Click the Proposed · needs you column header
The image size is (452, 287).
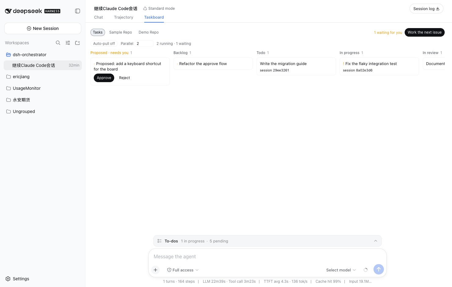[109, 53]
